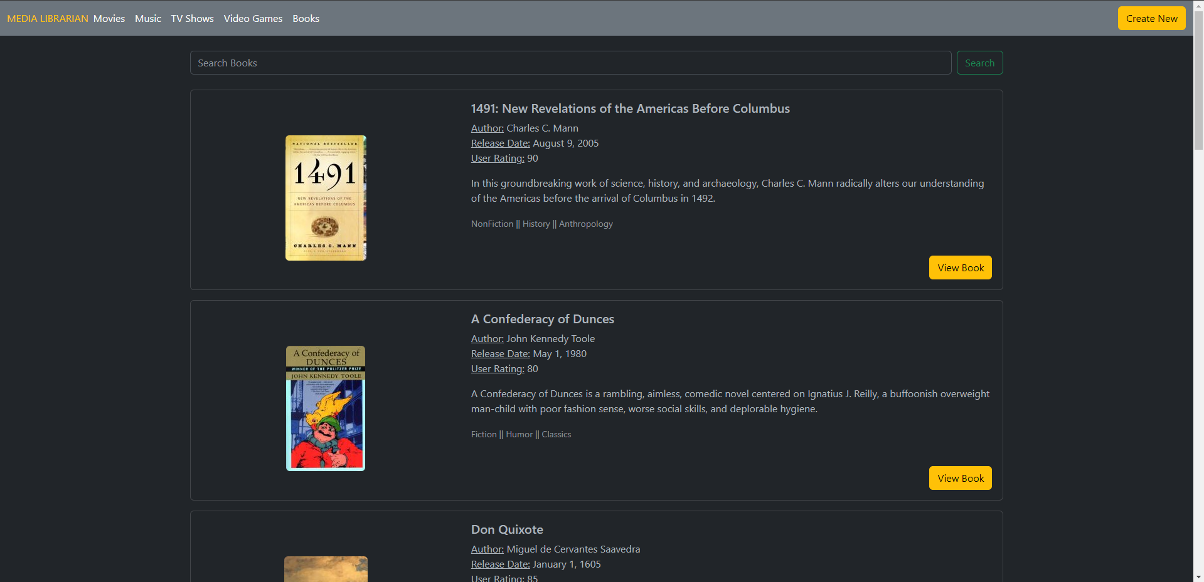The image size is (1204, 582).
Task: Click the Create New button
Action: [x=1151, y=18]
